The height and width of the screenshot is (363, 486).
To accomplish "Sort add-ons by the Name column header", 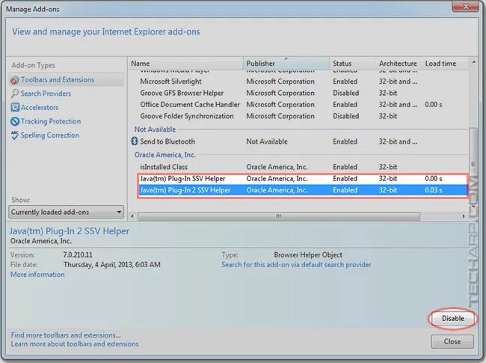I will pos(185,64).
